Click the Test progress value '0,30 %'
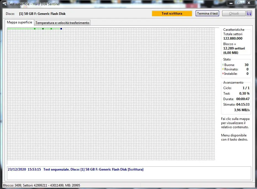 (x=244, y=94)
